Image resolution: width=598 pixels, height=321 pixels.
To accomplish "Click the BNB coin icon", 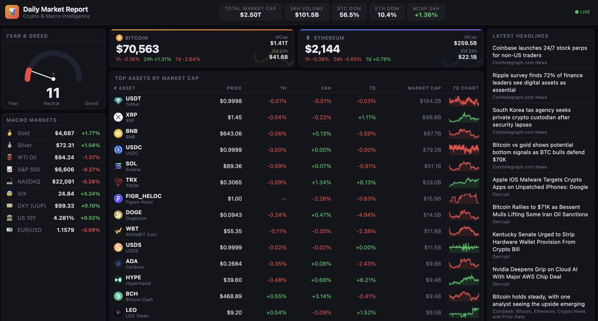I will tap(118, 133).
